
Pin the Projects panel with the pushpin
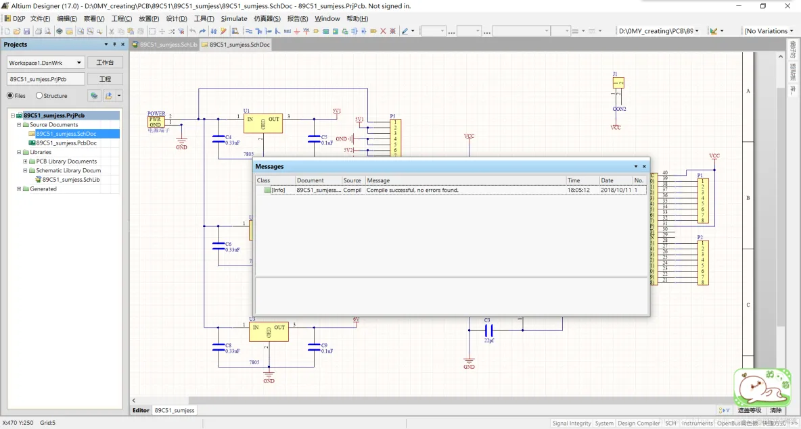114,45
